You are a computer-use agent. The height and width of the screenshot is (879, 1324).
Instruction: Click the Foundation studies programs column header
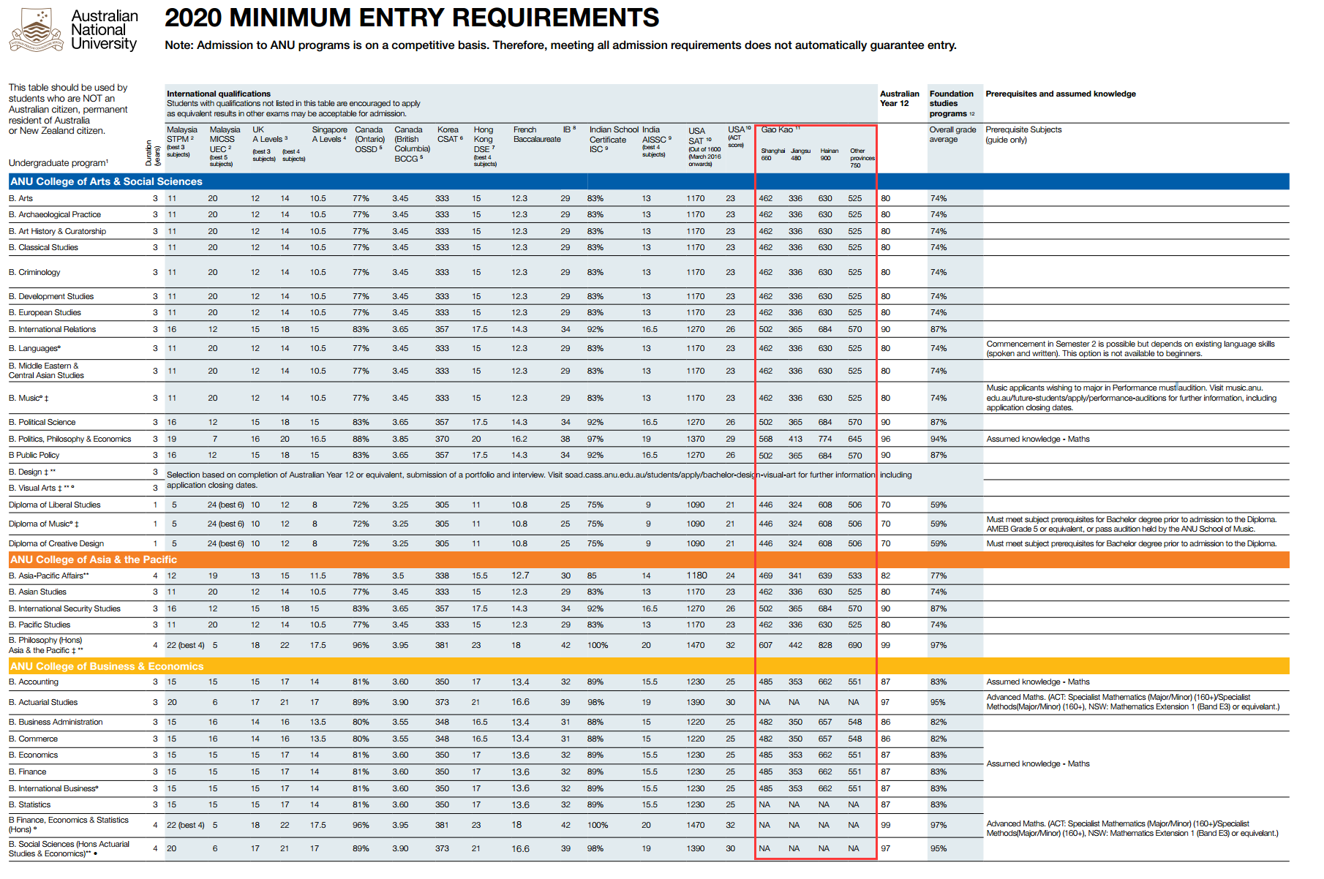click(952, 103)
